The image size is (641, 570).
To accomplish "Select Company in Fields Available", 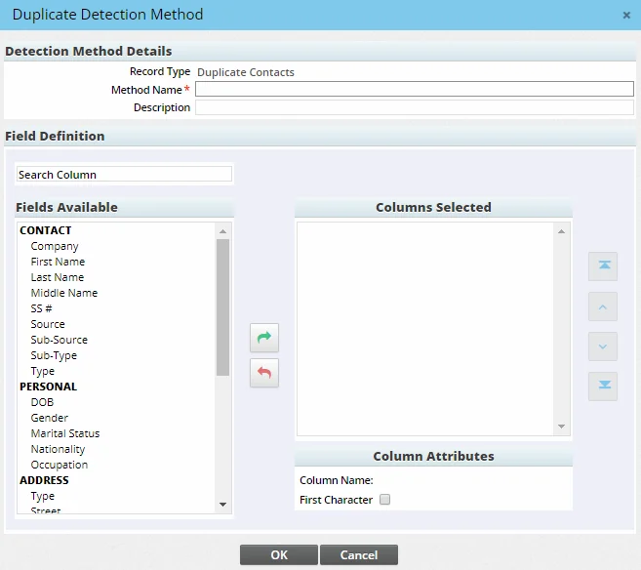I will [x=55, y=246].
